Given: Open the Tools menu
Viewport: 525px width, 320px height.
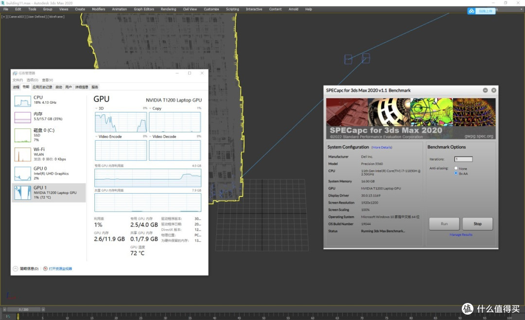Looking at the screenshot, I should (x=32, y=9).
